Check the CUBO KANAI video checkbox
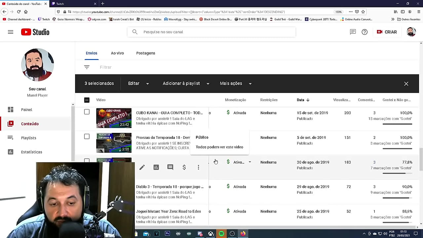This screenshot has height=238, width=423. click(x=87, y=112)
